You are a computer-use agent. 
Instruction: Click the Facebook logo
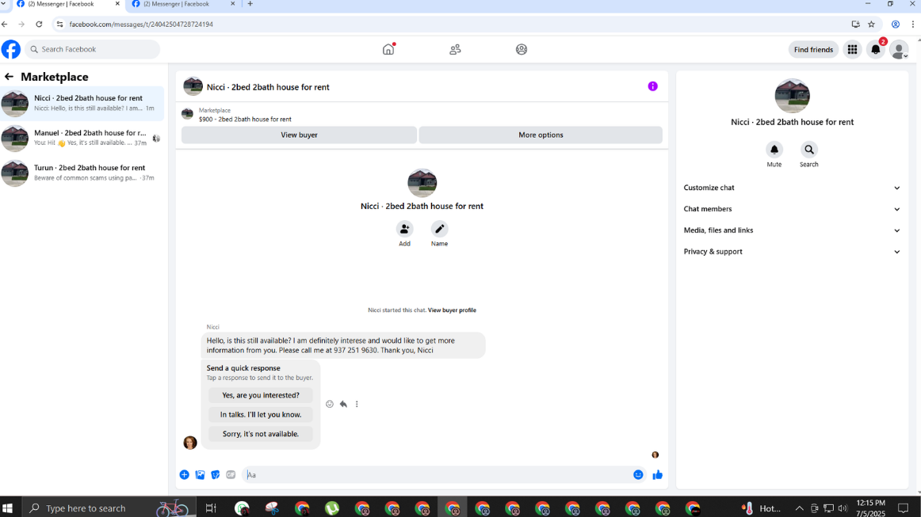click(x=10, y=49)
